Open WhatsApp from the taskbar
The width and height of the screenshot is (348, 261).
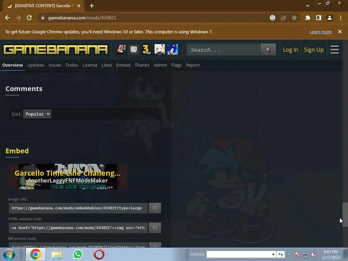[x=78, y=254]
